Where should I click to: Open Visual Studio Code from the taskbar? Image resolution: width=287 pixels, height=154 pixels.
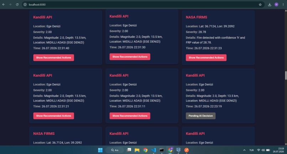tap(153, 150)
